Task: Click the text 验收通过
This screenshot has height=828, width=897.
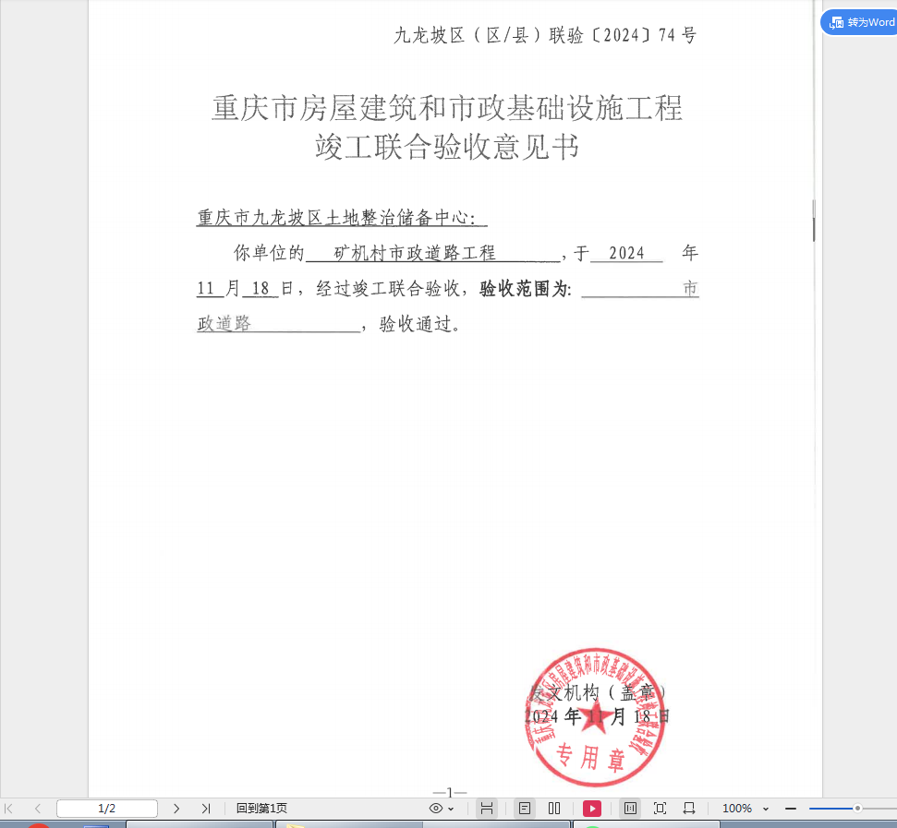Action: [x=416, y=324]
